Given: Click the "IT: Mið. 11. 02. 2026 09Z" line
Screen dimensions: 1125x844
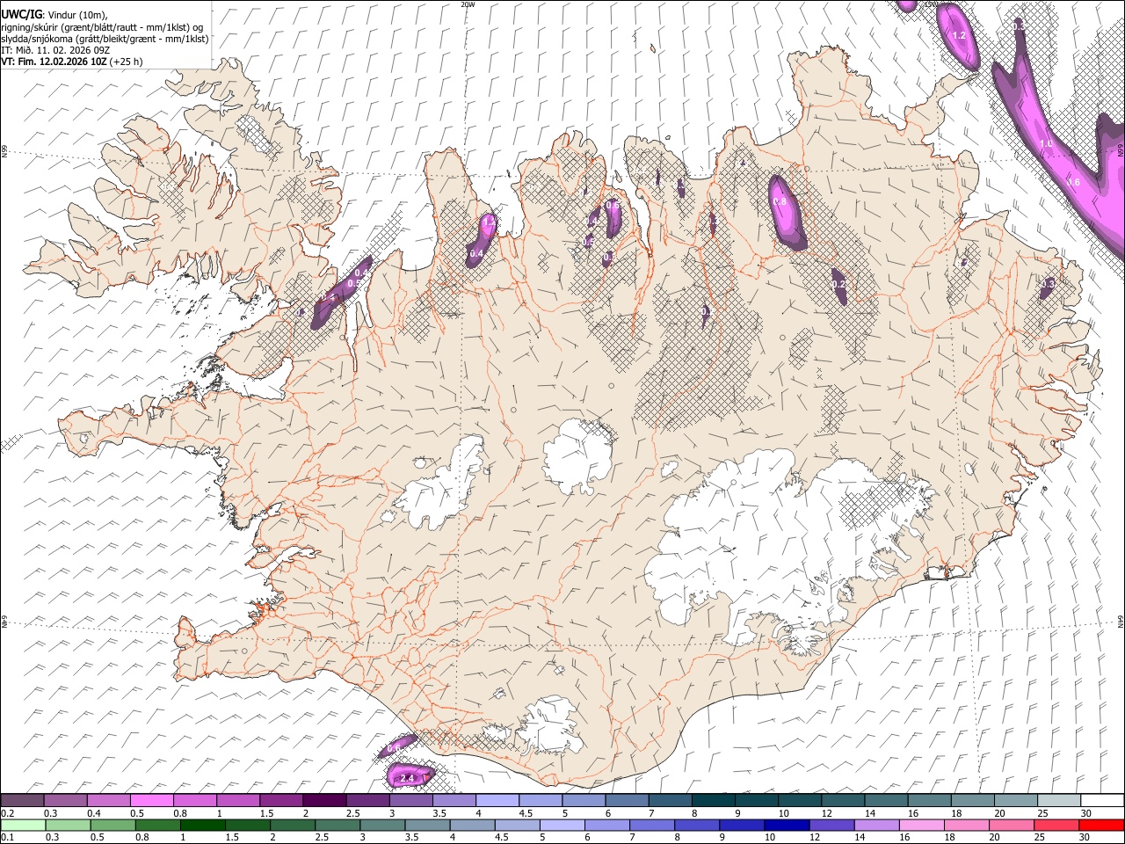Looking at the screenshot, I should (x=55, y=50).
